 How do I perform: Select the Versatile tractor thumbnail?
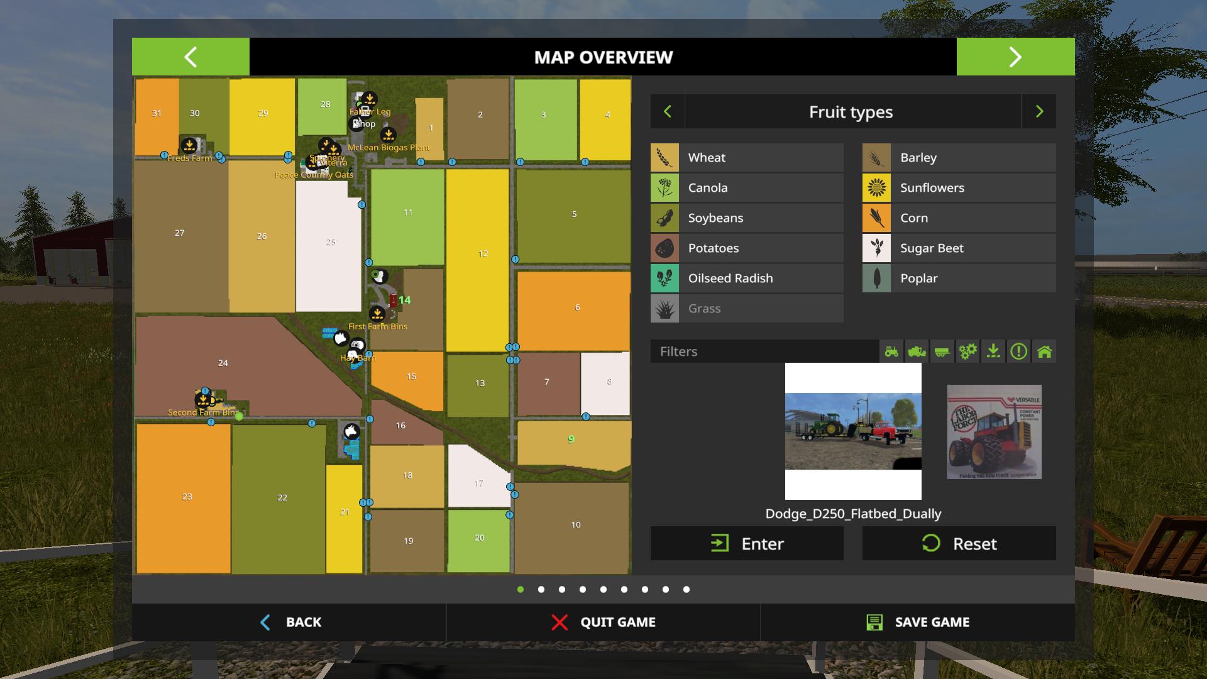click(994, 432)
